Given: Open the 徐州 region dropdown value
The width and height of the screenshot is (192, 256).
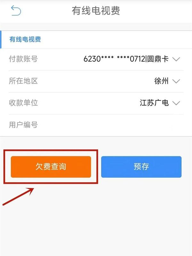Looking at the screenshot, I should pos(161,81).
